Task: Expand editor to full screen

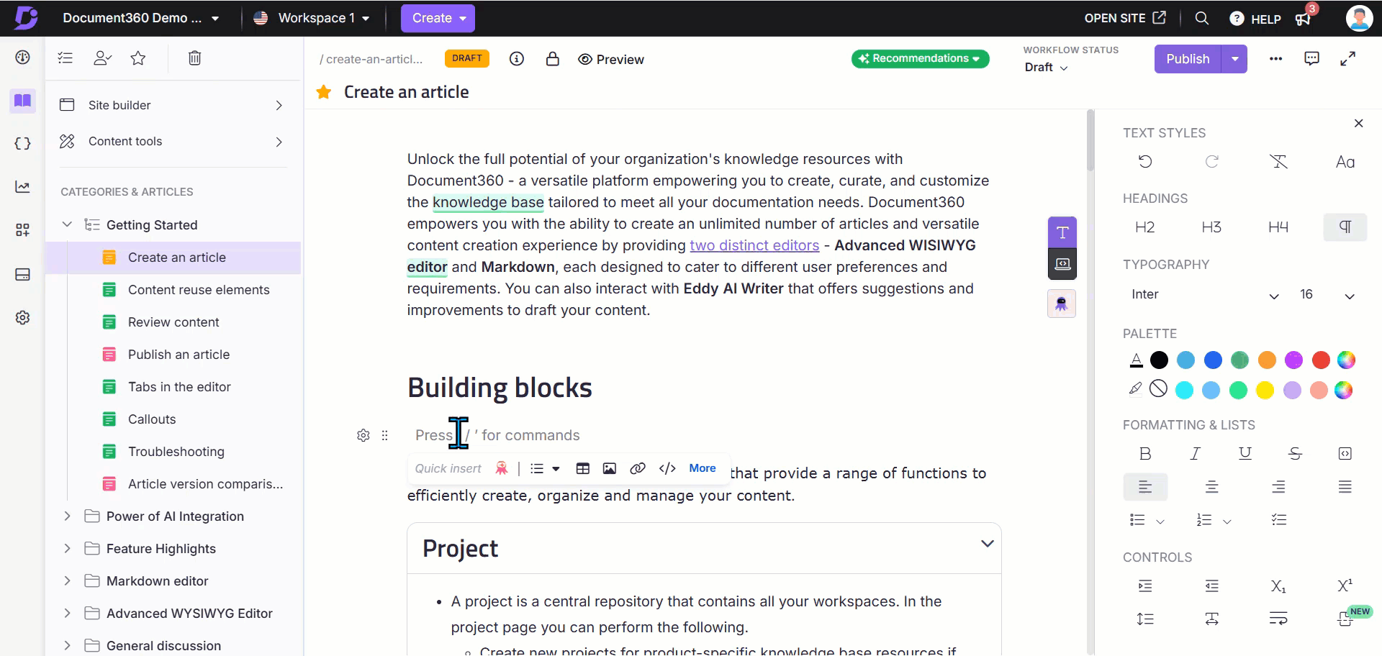Action: coord(1347,59)
